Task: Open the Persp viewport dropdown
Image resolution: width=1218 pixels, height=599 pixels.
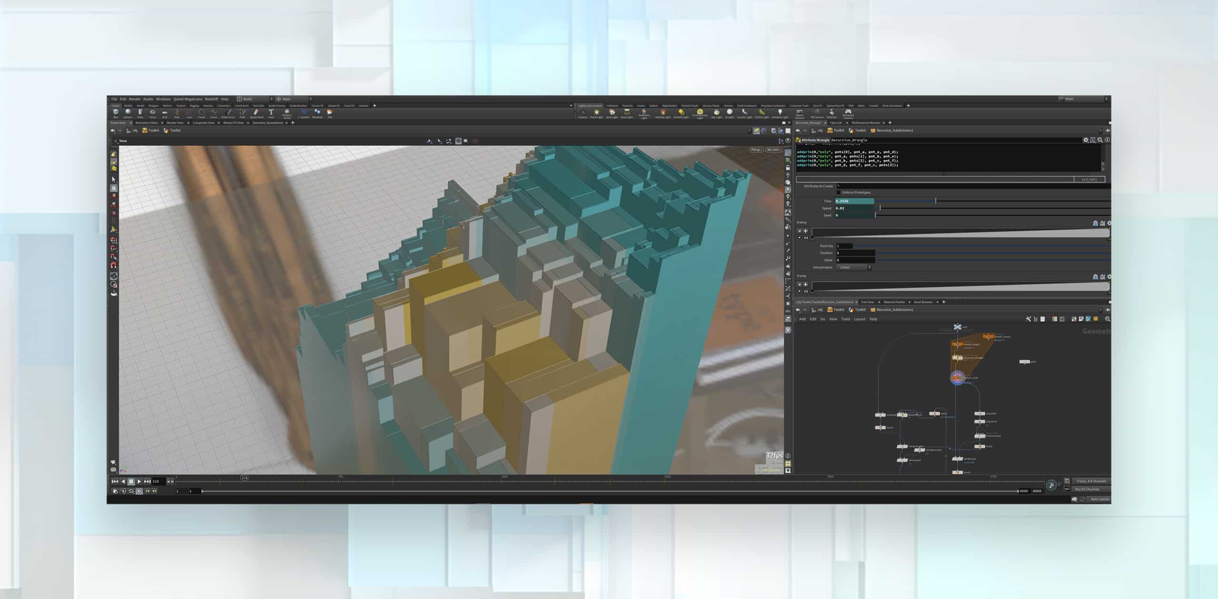Action: click(756, 150)
